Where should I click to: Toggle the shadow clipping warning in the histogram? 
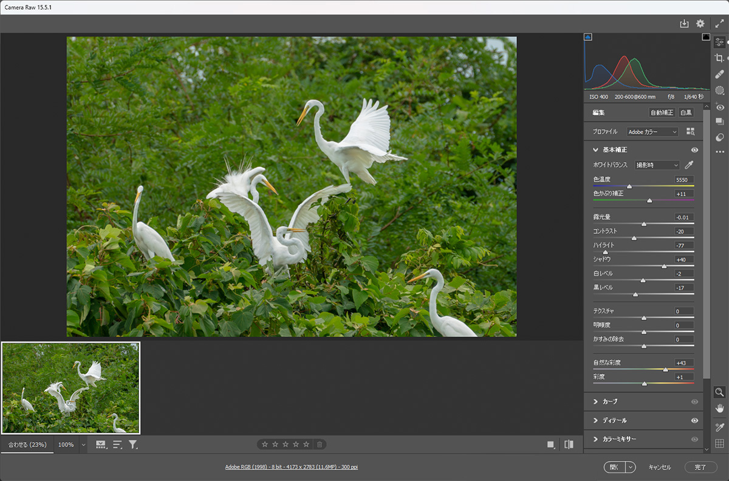point(588,37)
